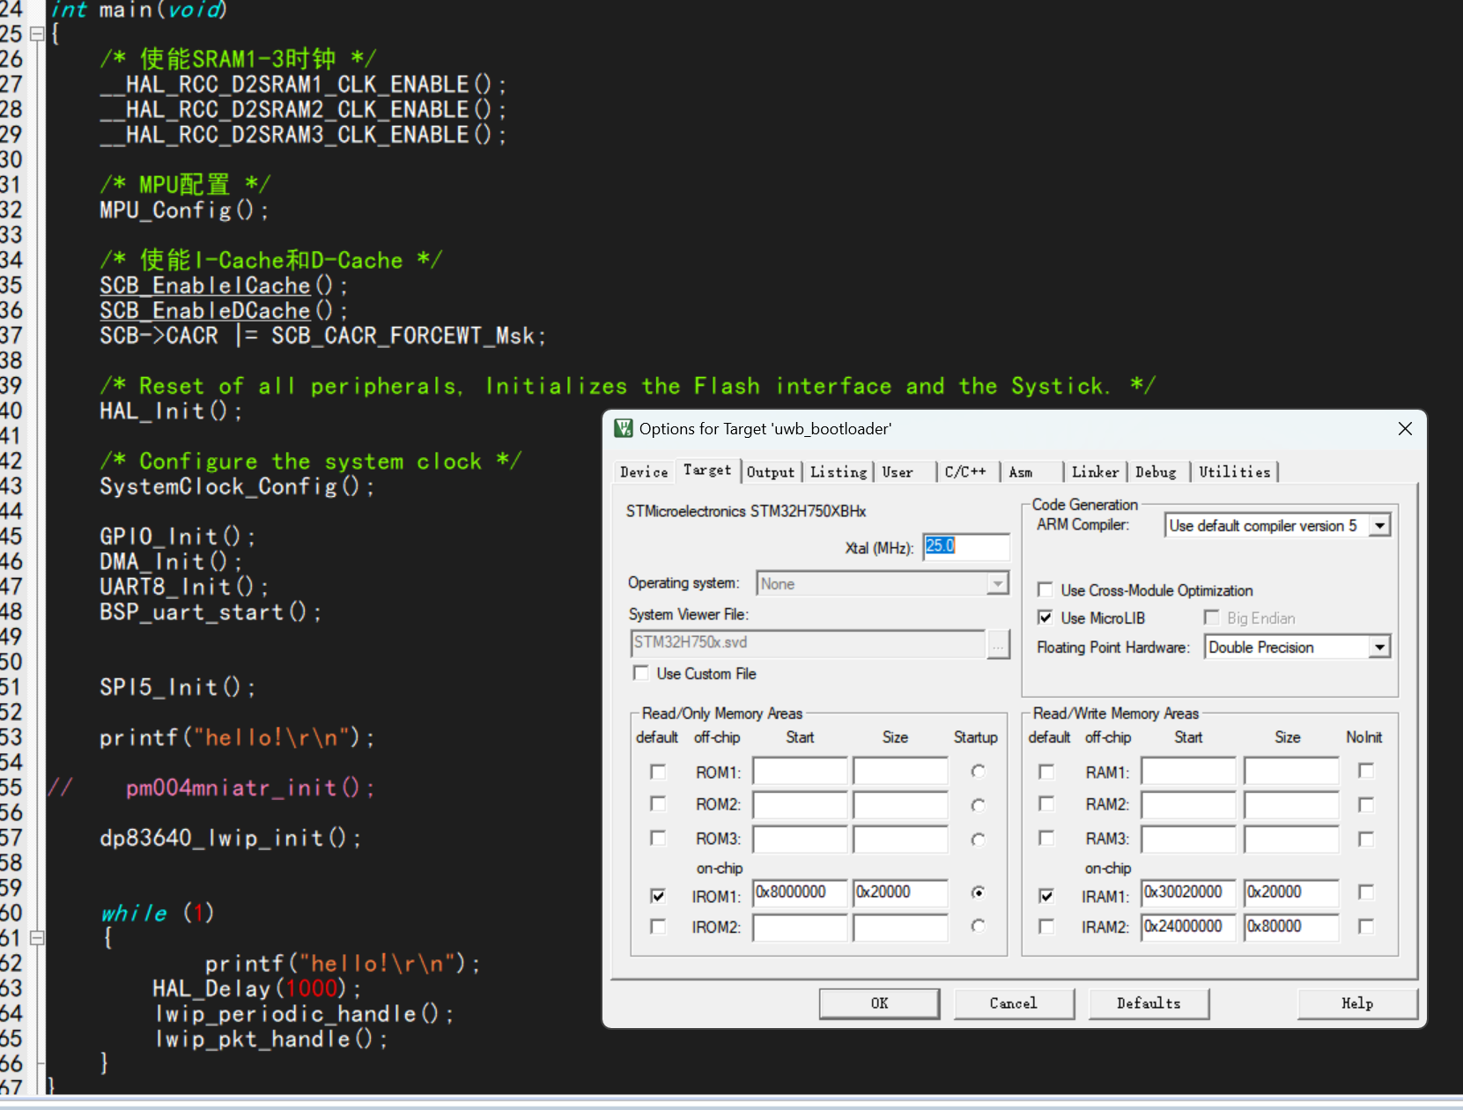Open the C/C++ tab

click(965, 472)
